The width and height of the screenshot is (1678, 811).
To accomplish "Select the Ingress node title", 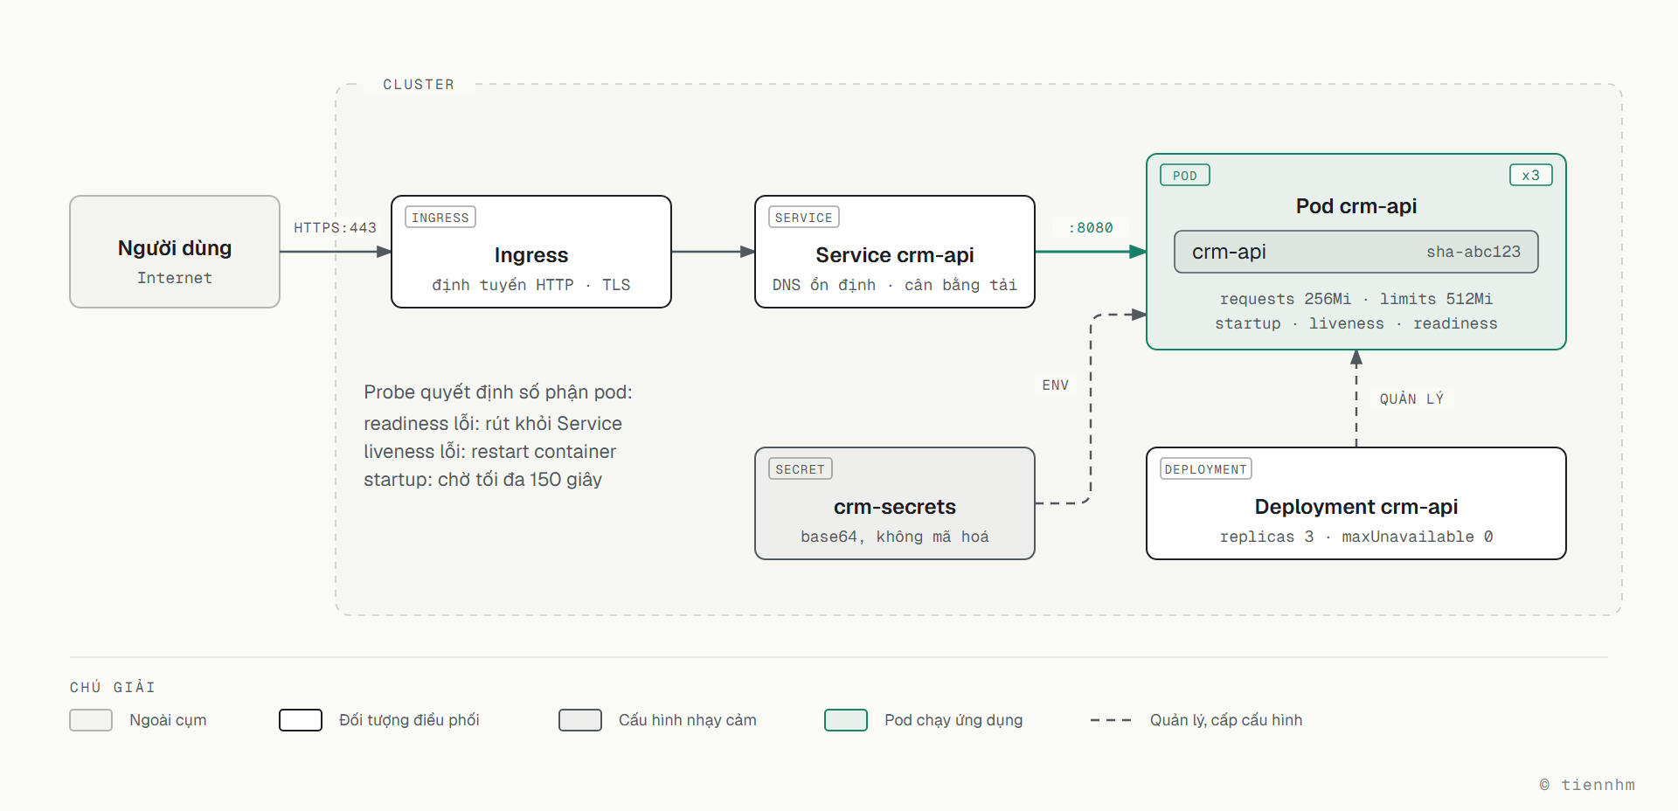I will (531, 255).
